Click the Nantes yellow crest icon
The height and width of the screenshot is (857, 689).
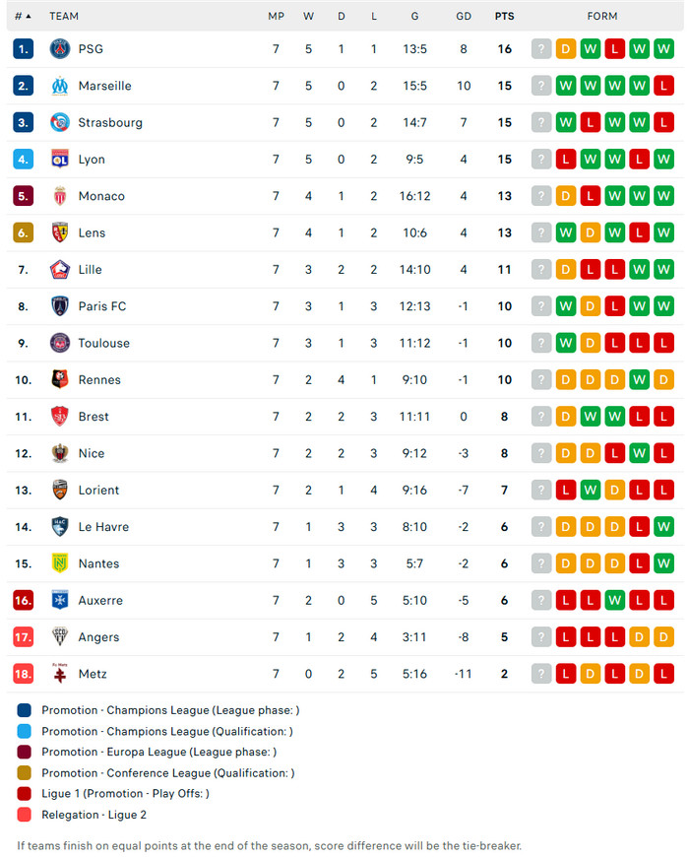pyautogui.click(x=60, y=563)
